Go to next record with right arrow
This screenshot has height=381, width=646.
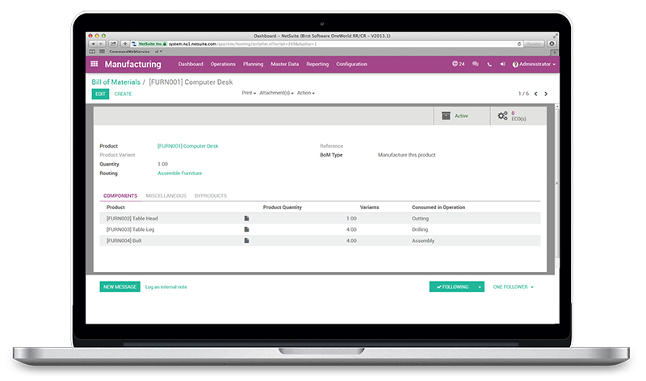click(546, 94)
